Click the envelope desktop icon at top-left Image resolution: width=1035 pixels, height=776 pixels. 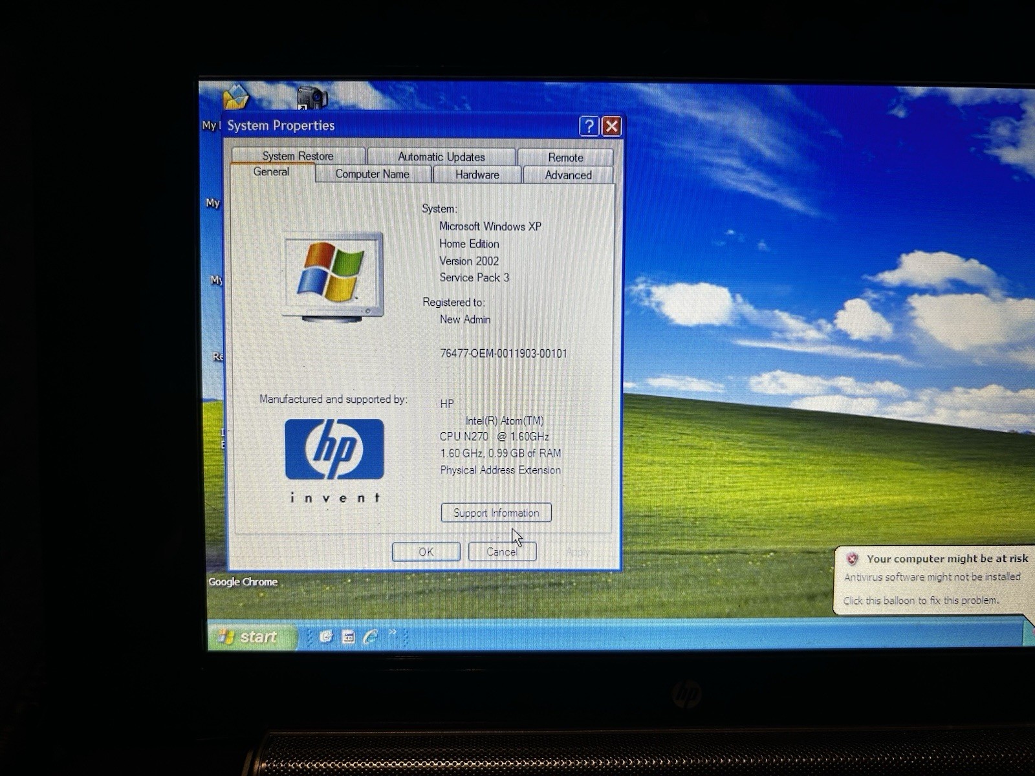[235, 97]
